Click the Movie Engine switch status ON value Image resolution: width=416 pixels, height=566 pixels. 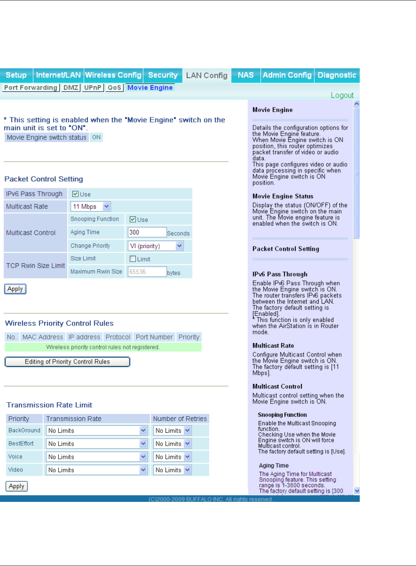coord(96,137)
